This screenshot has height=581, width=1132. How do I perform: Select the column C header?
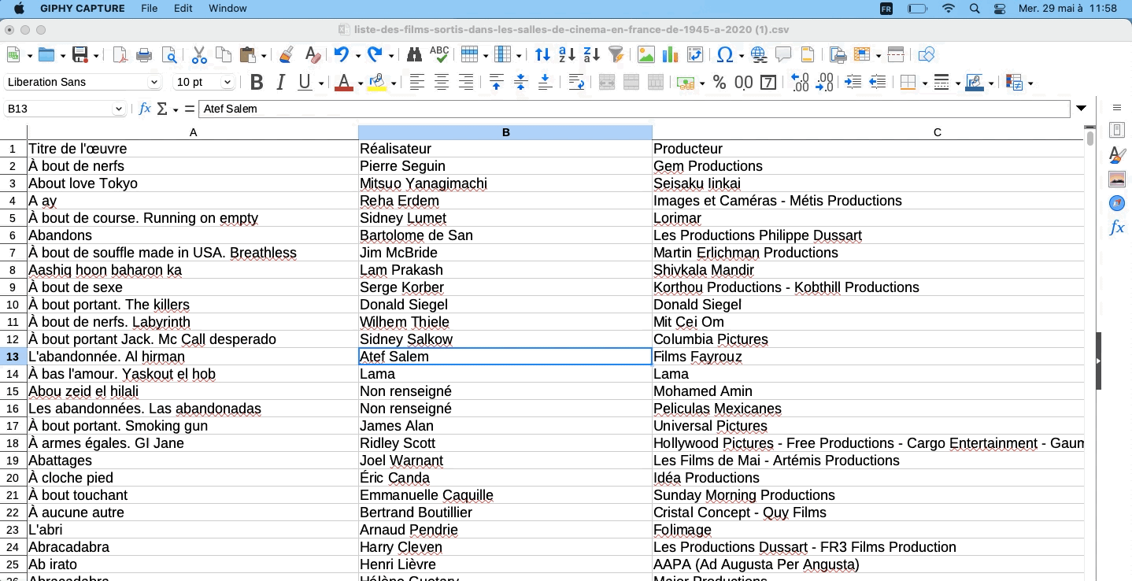point(937,132)
